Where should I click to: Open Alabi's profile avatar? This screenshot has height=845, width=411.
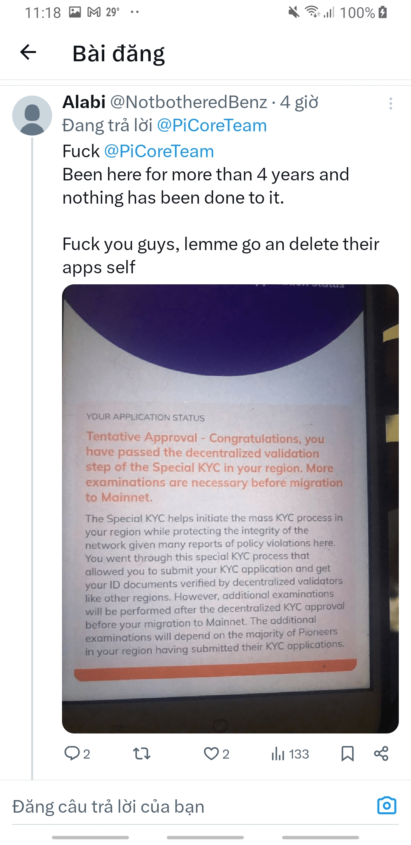click(32, 115)
